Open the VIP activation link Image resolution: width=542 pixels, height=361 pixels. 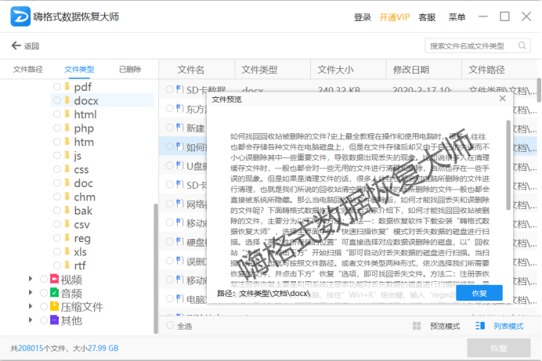coord(395,17)
